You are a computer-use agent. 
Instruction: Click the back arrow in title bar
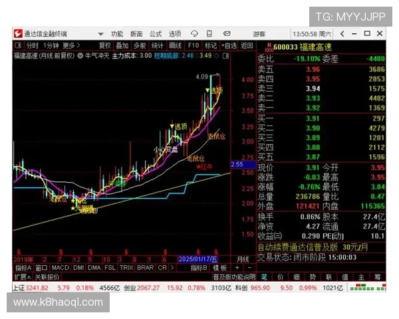342,34
